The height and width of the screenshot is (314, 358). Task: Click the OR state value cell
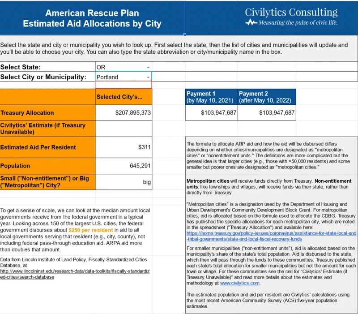pyautogui.click(x=124, y=67)
